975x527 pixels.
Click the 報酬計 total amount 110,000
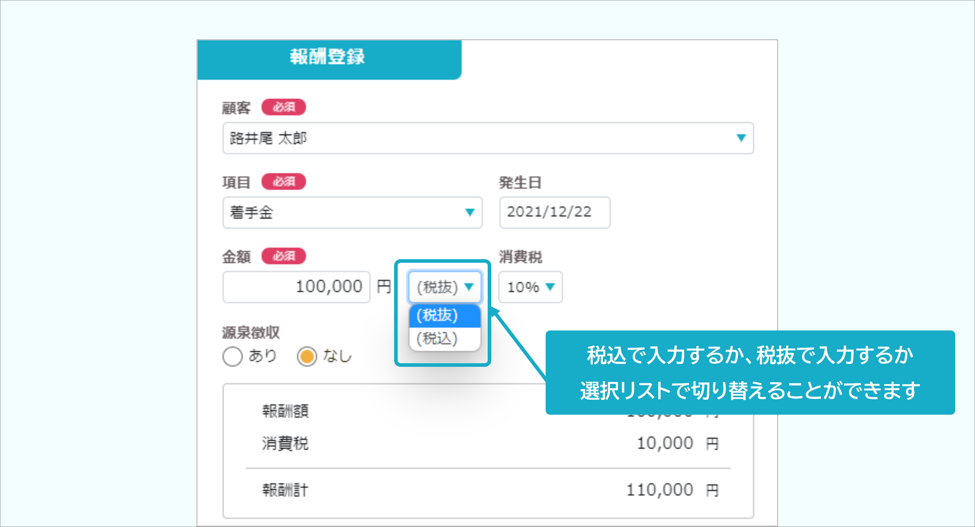click(x=659, y=490)
